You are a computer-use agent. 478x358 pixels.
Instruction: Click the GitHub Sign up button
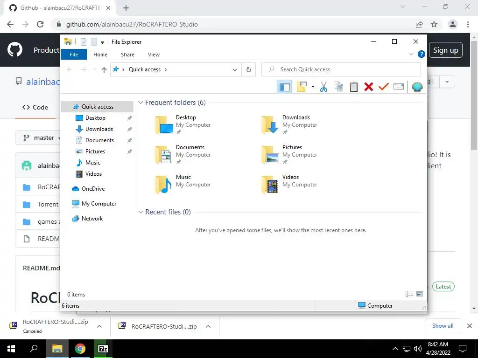click(446, 50)
